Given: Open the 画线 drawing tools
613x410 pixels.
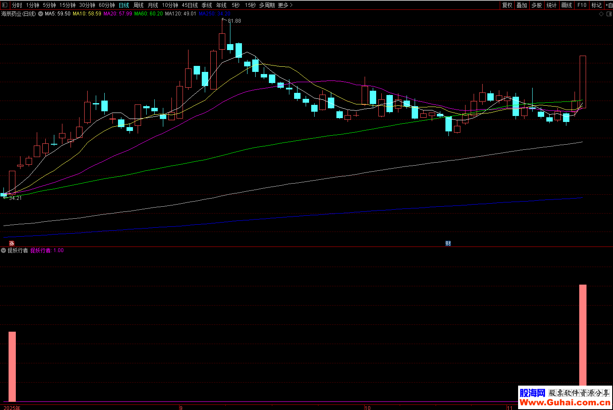Looking at the screenshot, I should [566, 5].
